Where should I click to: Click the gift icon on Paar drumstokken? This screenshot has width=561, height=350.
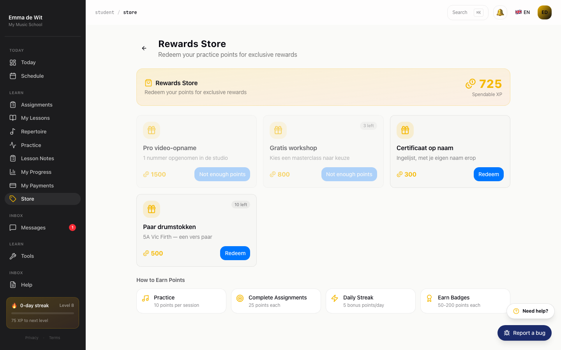[152, 209]
